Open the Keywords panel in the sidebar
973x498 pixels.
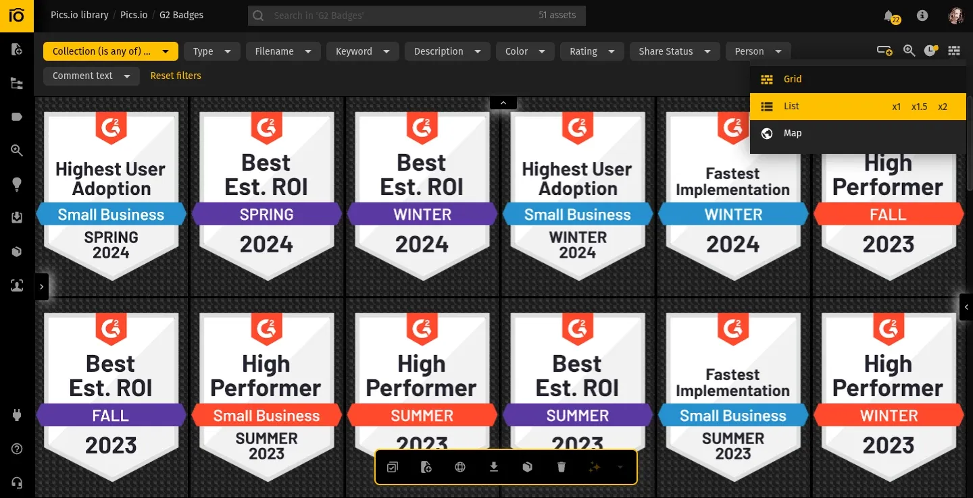pyautogui.click(x=17, y=116)
